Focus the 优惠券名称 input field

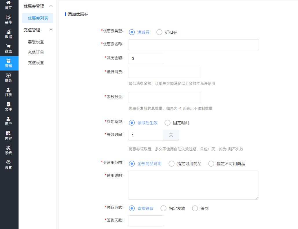[194, 45]
